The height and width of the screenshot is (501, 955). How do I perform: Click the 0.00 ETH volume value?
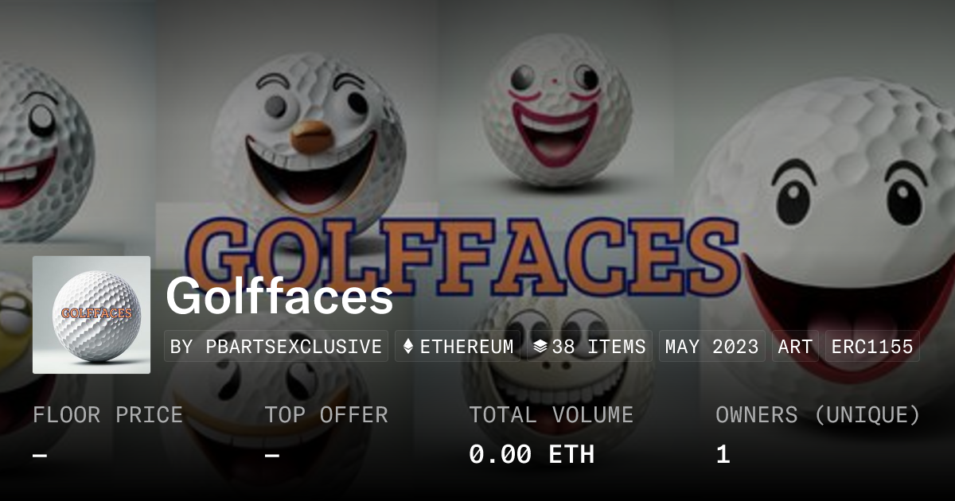tap(531, 454)
